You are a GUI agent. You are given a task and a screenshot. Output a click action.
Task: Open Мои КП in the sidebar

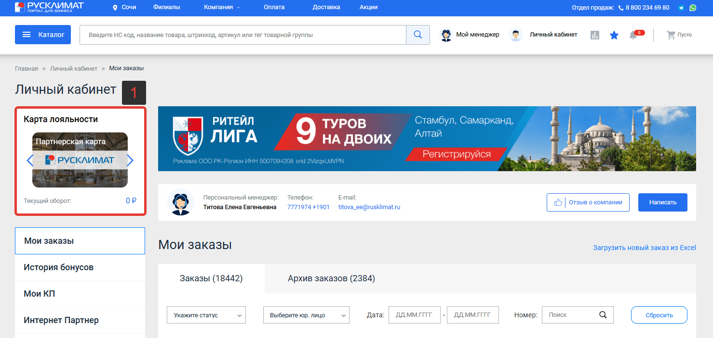click(80, 294)
